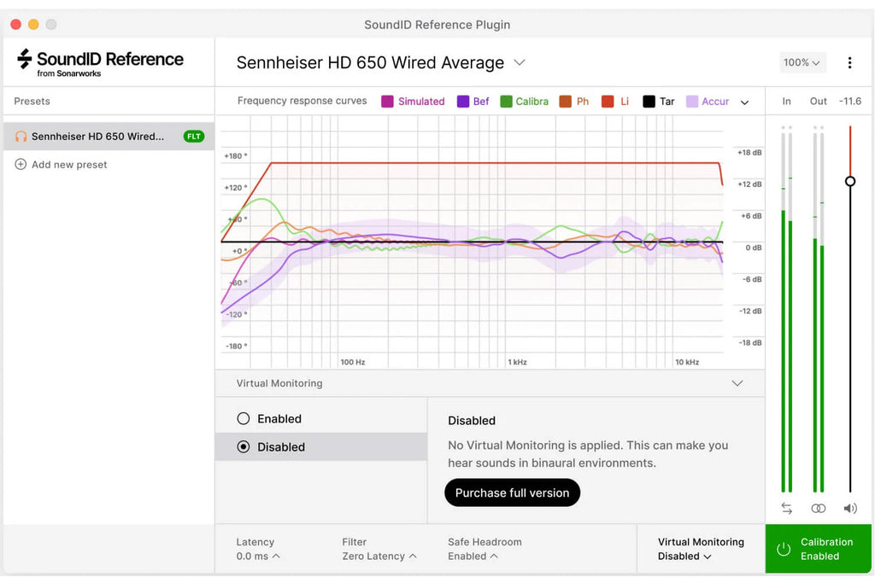Click the input level meter
The width and height of the screenshot is (875, 583).
pyautogui.click(x=787, y=309)
